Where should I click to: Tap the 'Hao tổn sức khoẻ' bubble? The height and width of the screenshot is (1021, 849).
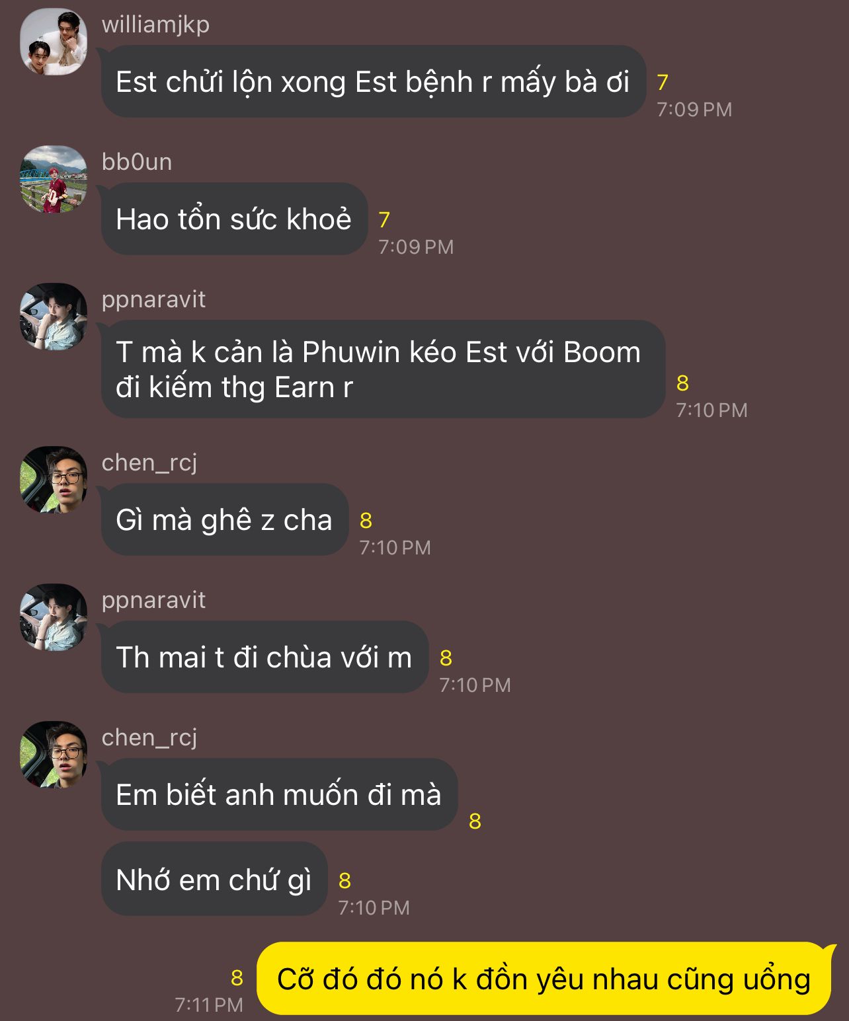[x=234, y=219]
